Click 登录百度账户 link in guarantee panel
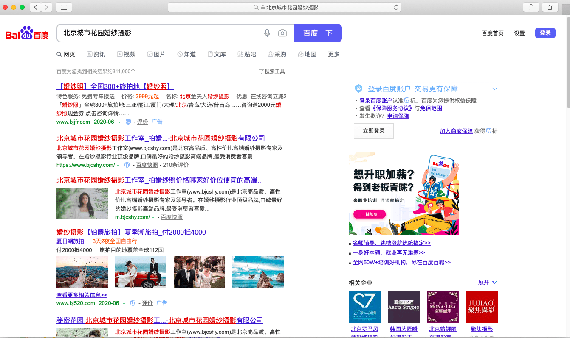The image size is (570, 338). (376, 101)
